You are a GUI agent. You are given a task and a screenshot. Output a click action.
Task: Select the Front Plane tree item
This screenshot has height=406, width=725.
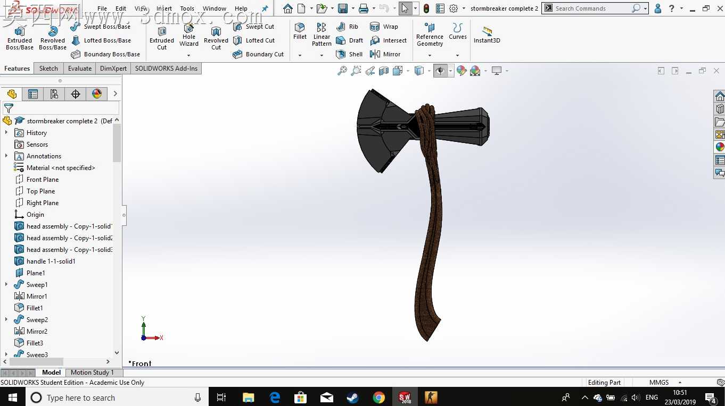tap(37, 180)
